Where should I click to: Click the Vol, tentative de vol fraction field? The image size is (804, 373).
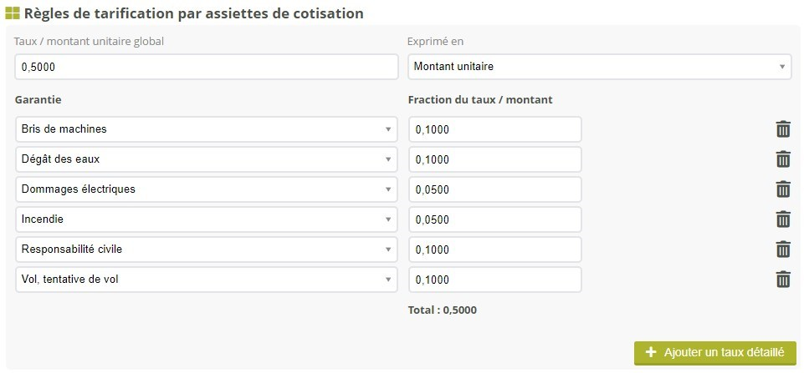click(x=494, y=280)
